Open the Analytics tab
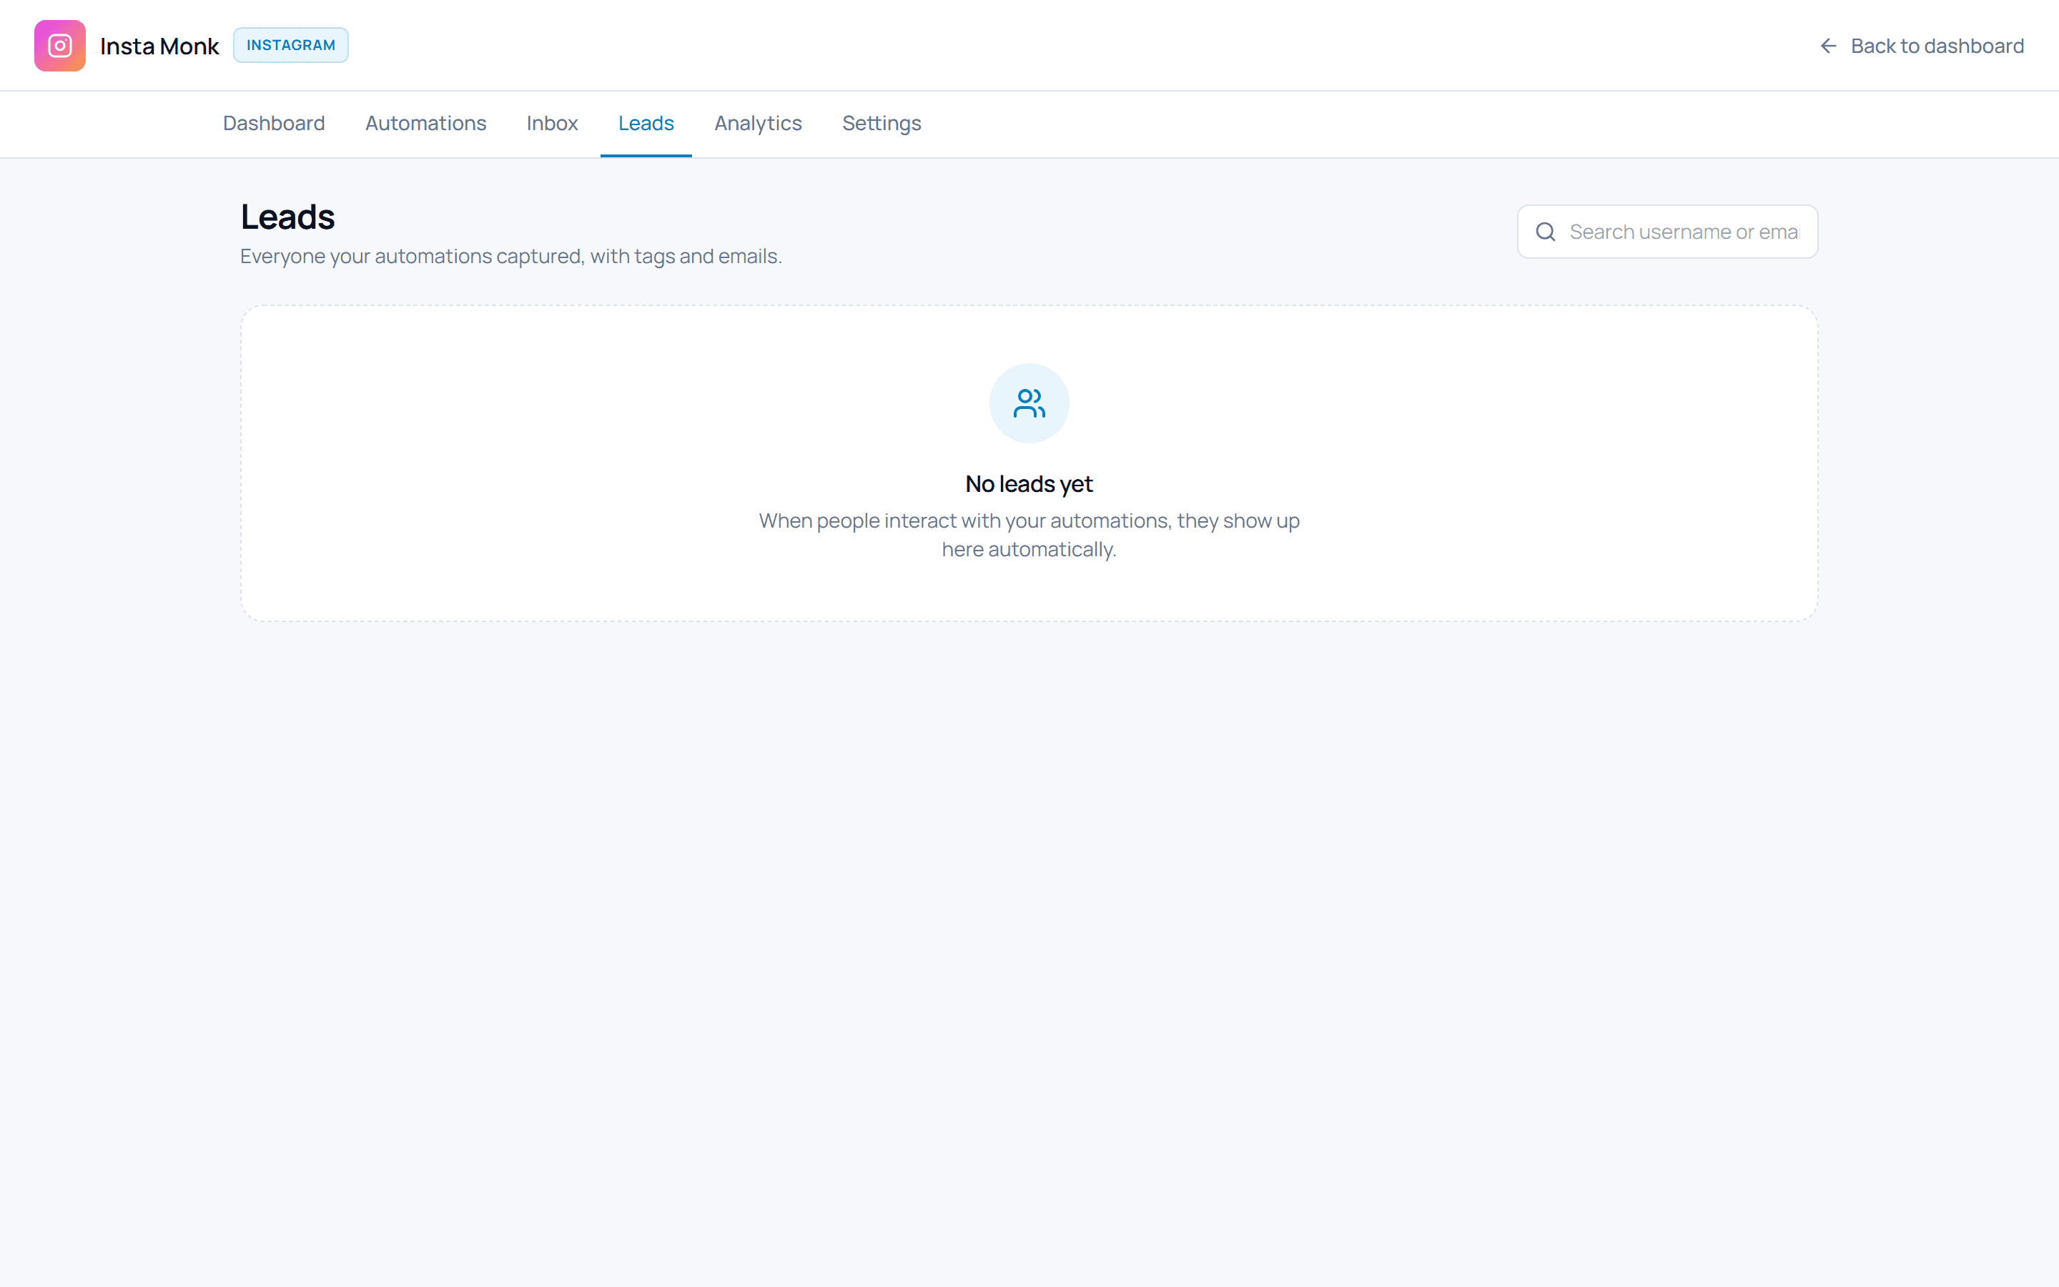 [758, 124]
